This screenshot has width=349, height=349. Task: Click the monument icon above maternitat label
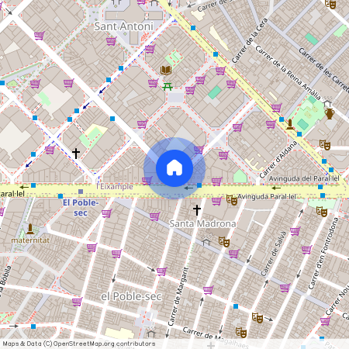point(30,229)
